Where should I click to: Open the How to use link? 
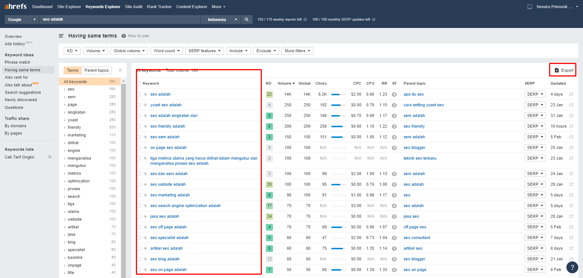[x=138, y=36]
